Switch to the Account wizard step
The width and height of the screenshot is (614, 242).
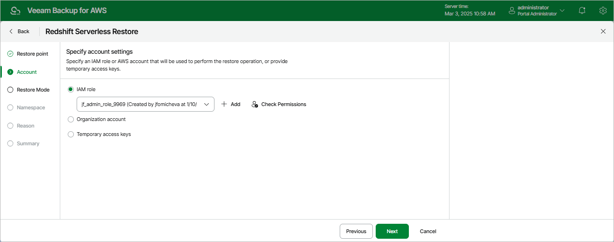(27, 72)
